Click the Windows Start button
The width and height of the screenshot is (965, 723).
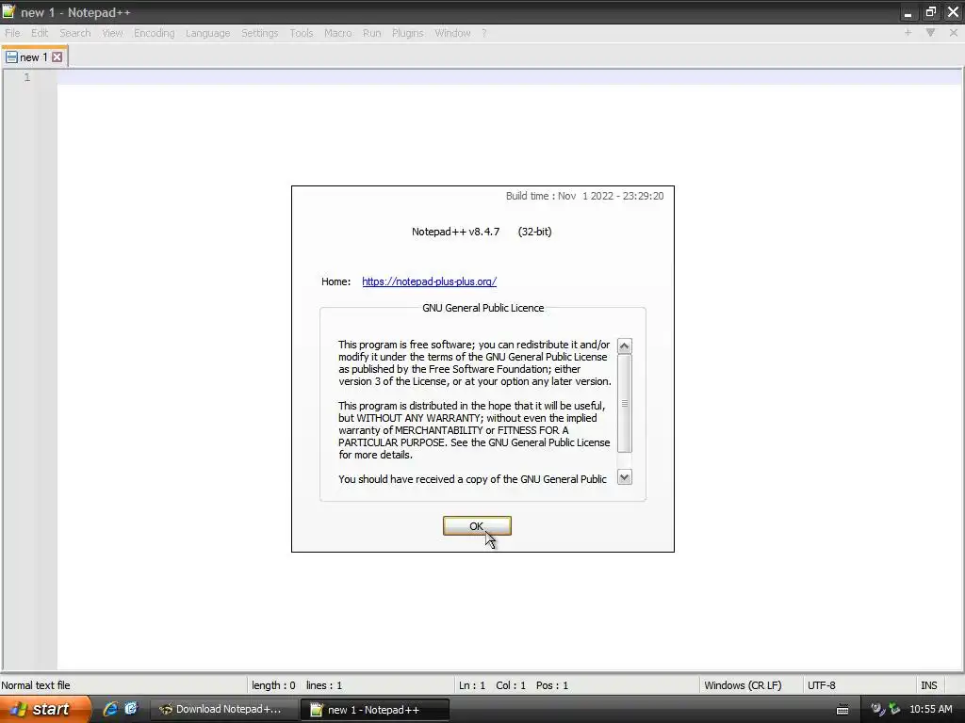44,710
